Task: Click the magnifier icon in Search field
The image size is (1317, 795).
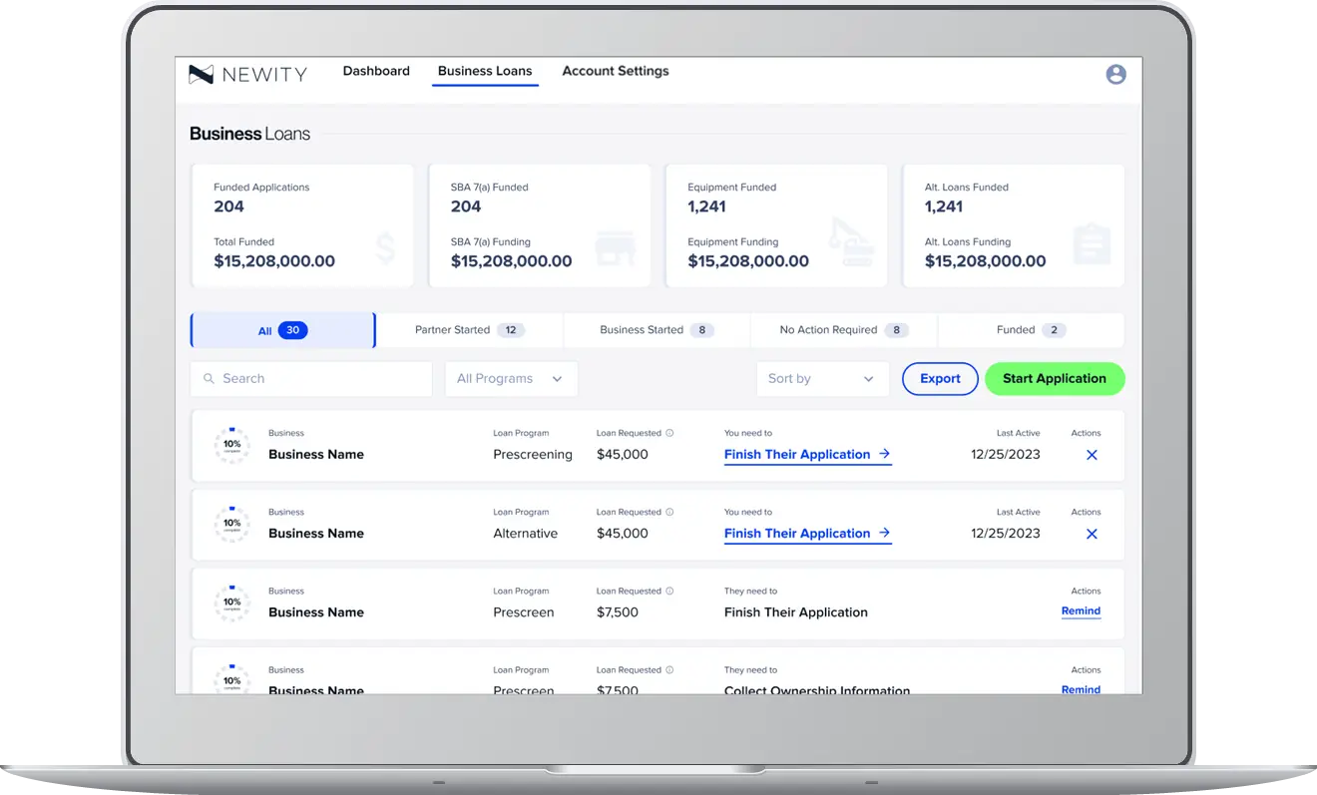Action: pyautogui.click(x=209, y=379)
